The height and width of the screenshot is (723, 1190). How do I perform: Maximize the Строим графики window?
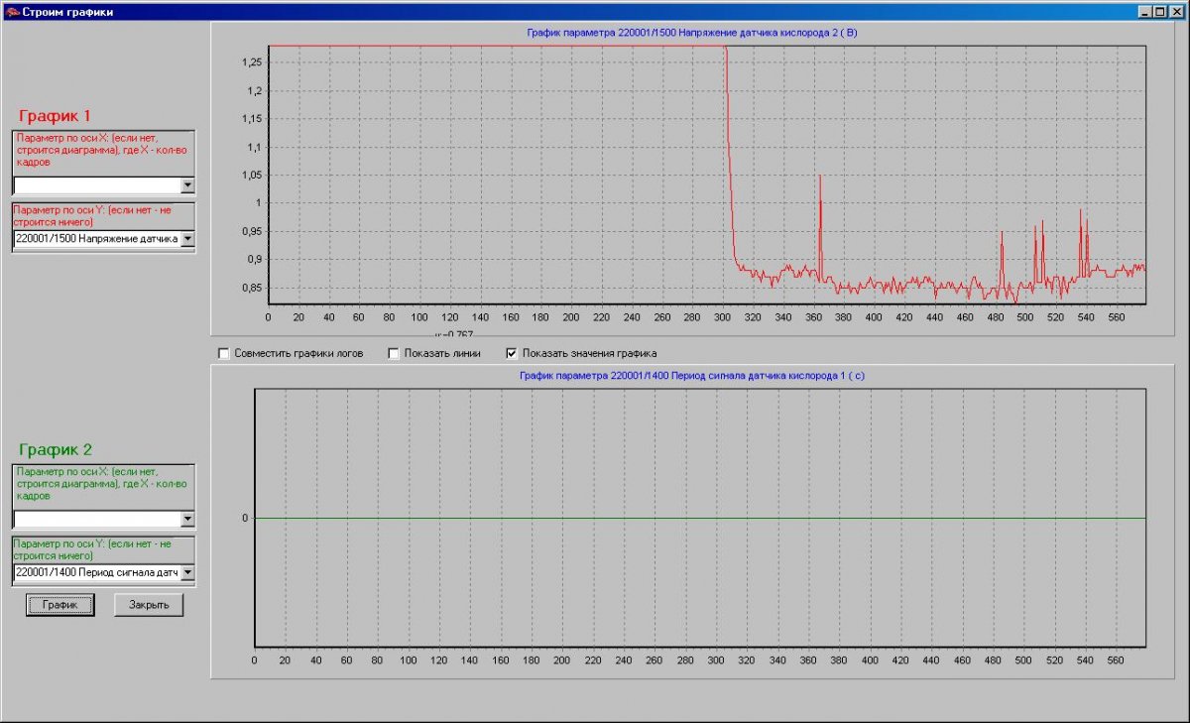tap(1161, 12)
